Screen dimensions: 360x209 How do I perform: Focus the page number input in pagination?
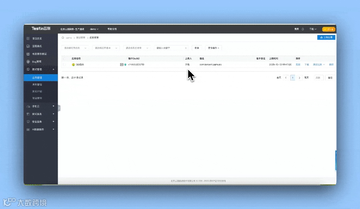pos(318,78)
